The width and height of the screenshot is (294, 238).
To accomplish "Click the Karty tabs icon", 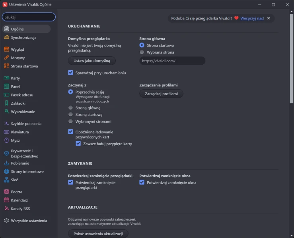I will 6,78.
